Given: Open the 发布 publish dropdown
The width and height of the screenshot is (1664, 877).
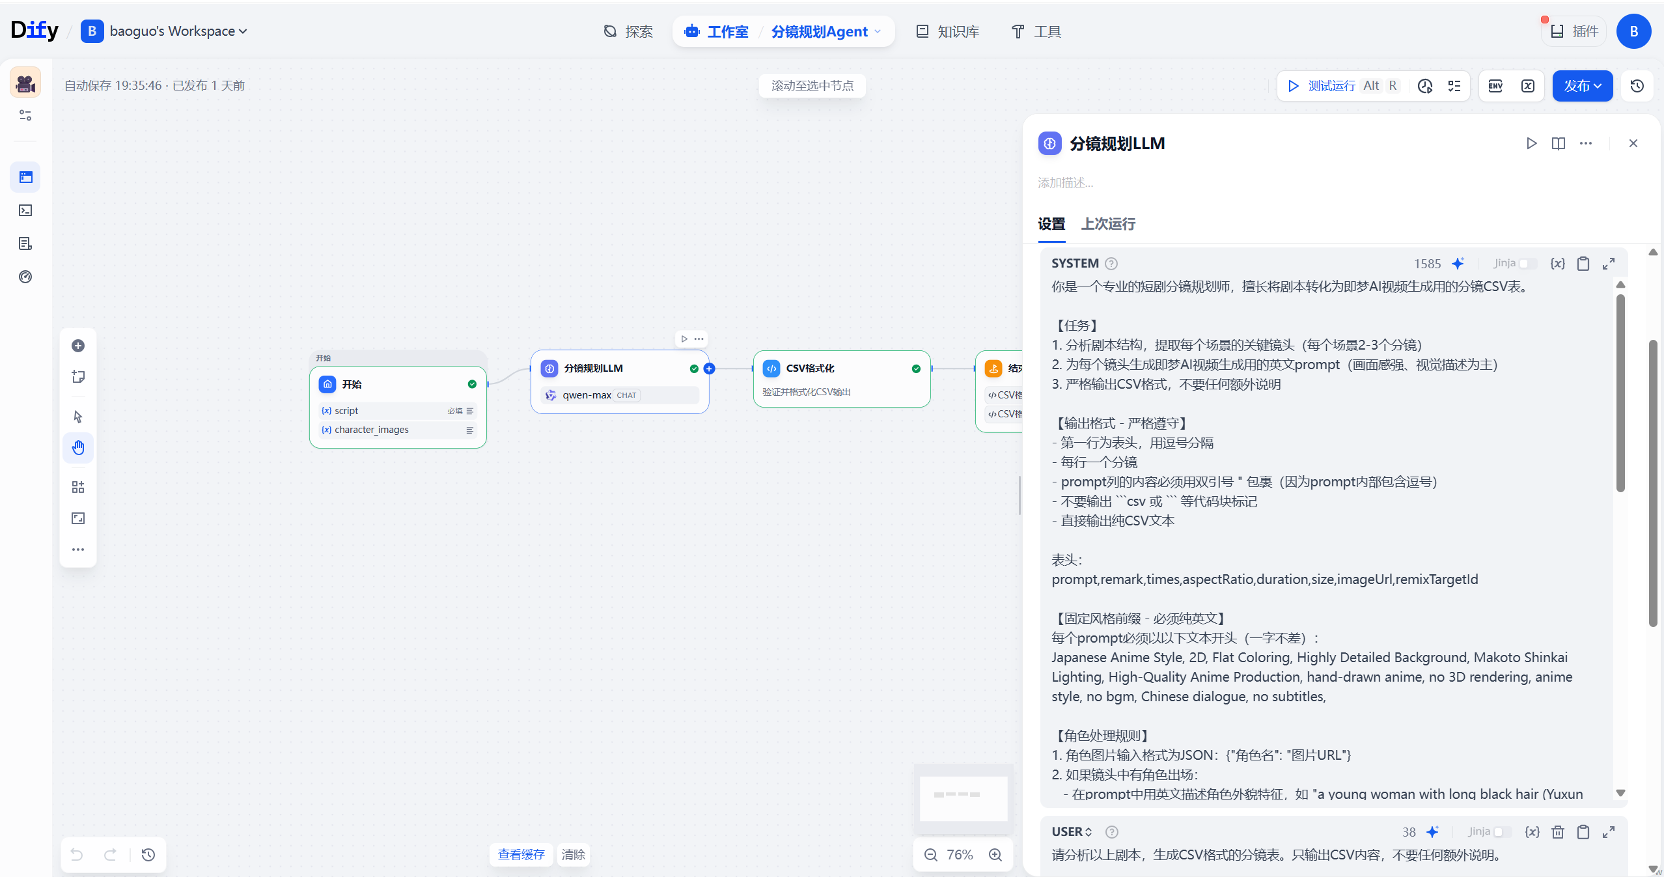Looking at the screenshot, I should 1583,86.
